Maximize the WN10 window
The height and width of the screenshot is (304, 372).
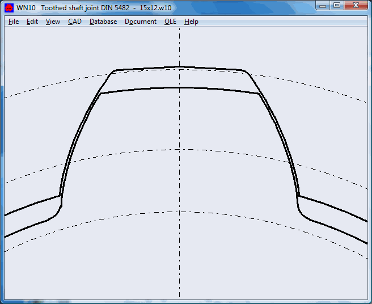[x=336, y=6]
